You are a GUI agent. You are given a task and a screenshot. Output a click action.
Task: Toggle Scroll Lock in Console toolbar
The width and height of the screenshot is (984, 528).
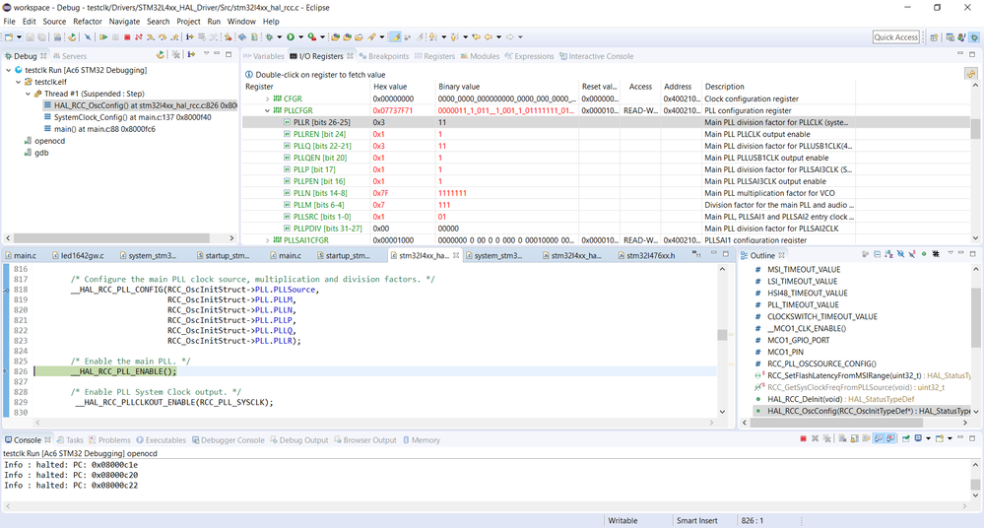tap(855, 438)
